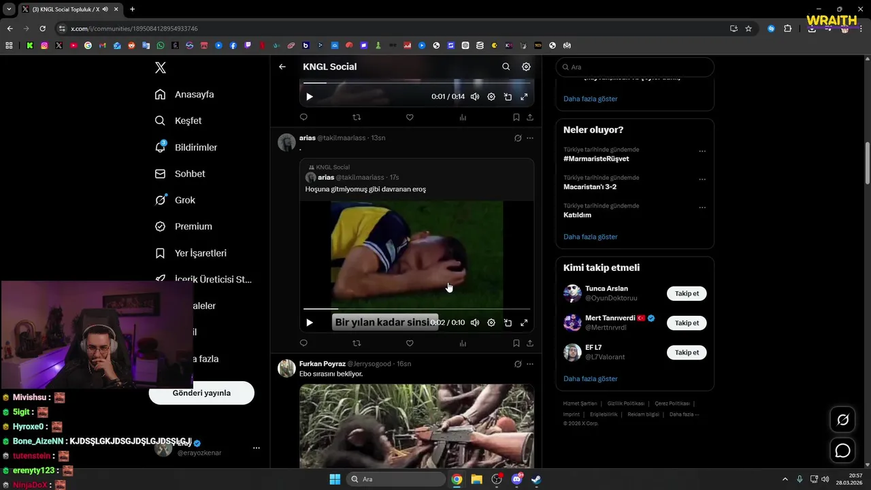The height and width of the screenshot is (490, 871).
Task: Open options for #MarmaristeRüşvet trend
Action: coord(702,151)
